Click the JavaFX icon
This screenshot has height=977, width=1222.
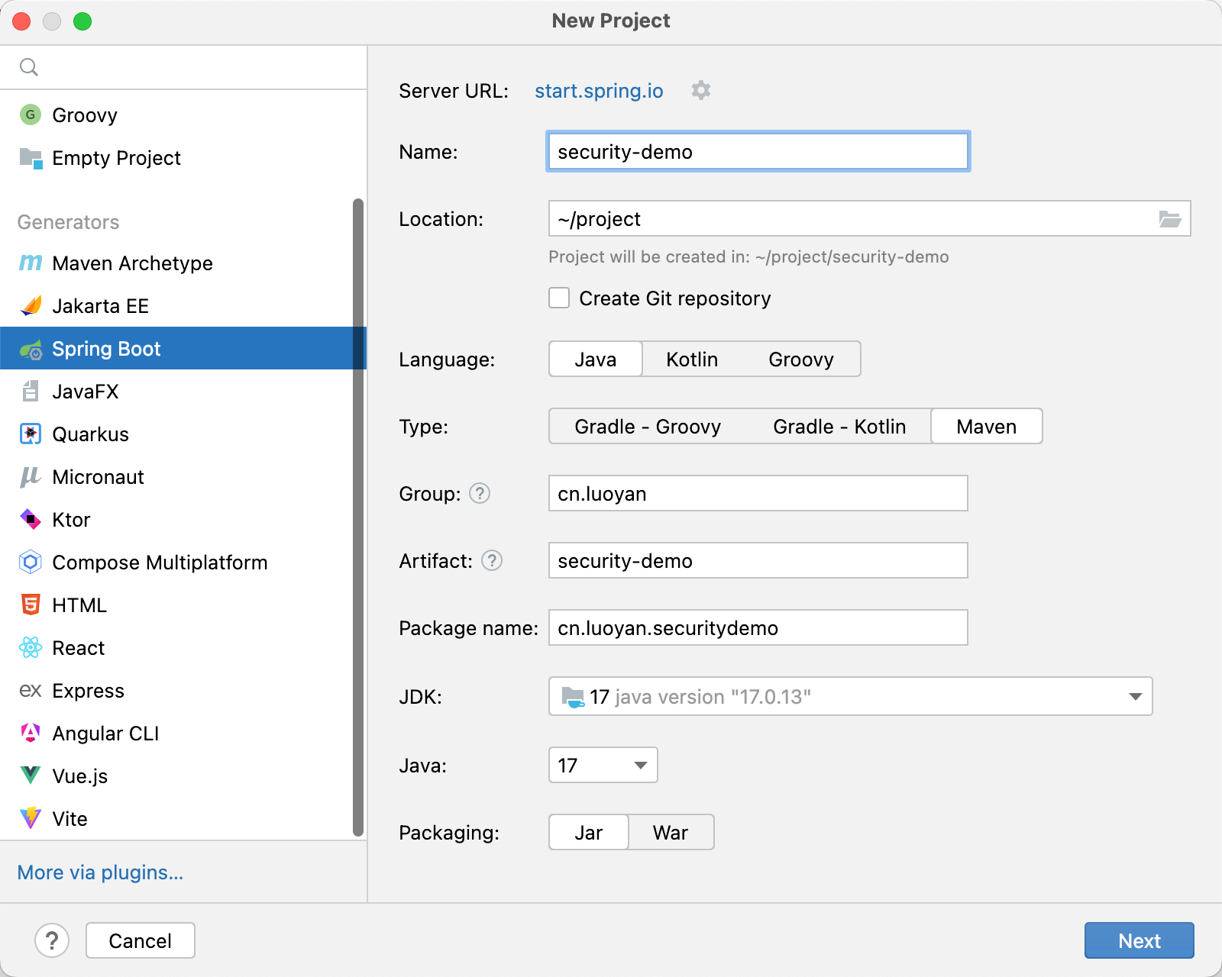(x=31, y=392)
